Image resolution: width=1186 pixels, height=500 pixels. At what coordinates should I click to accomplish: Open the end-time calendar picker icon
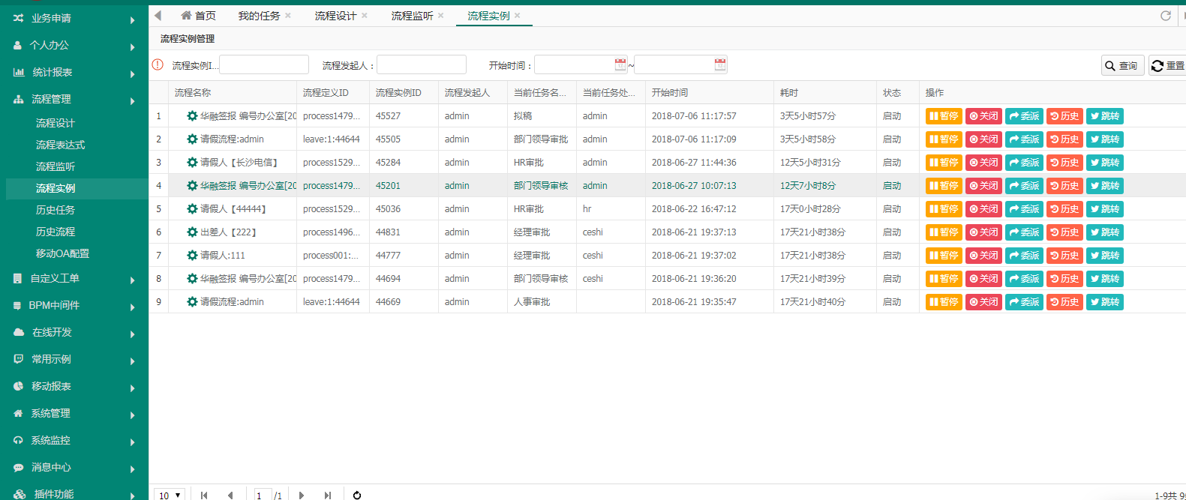click(720, 64)
